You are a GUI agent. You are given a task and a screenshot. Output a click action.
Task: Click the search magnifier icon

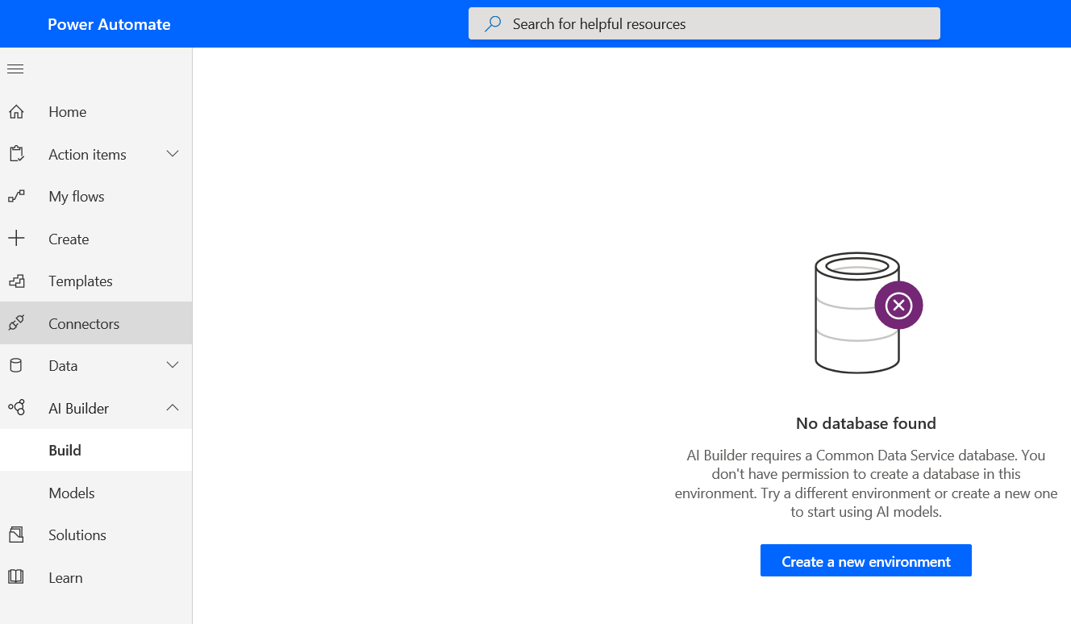[x=493, y=24]
